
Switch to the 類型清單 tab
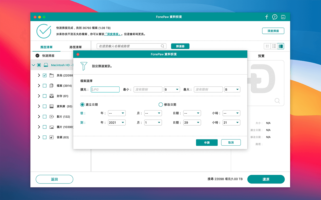click(47, 47)
